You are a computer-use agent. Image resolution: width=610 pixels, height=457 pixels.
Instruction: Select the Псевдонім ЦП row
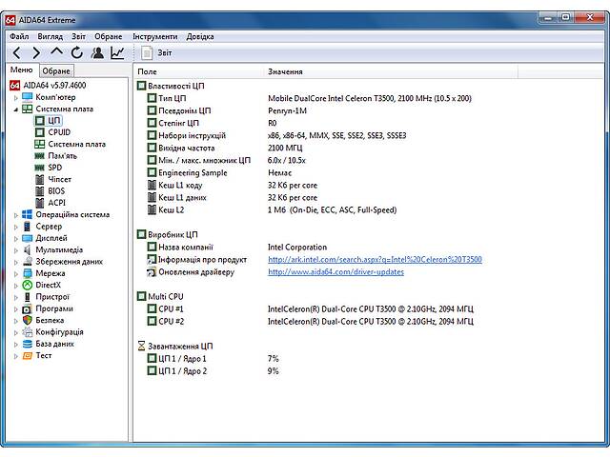(227, 110)
